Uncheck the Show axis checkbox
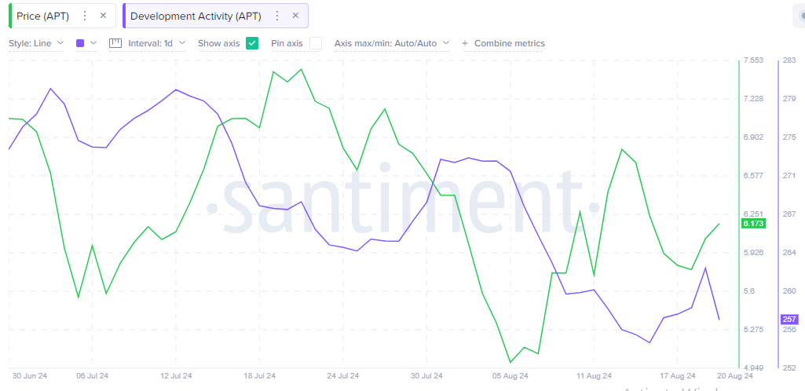 (251, 44)
